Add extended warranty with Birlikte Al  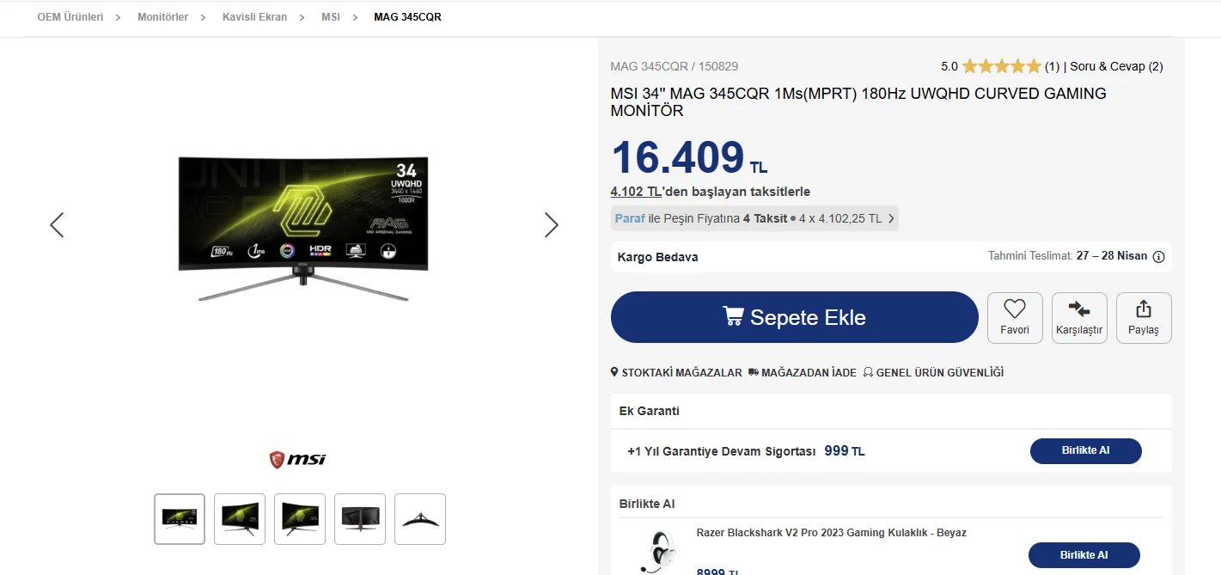pos(1086,450)
